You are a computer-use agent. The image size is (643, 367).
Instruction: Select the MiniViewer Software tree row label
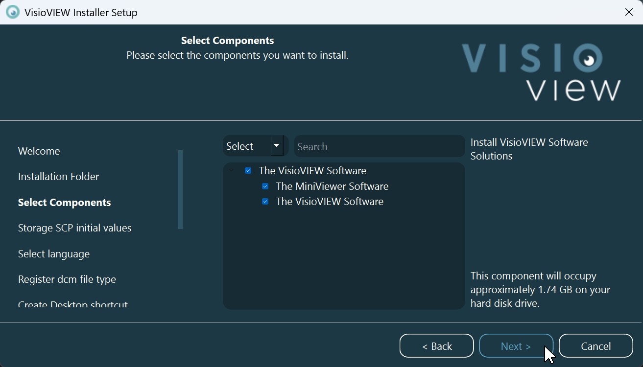pos(332,186)
